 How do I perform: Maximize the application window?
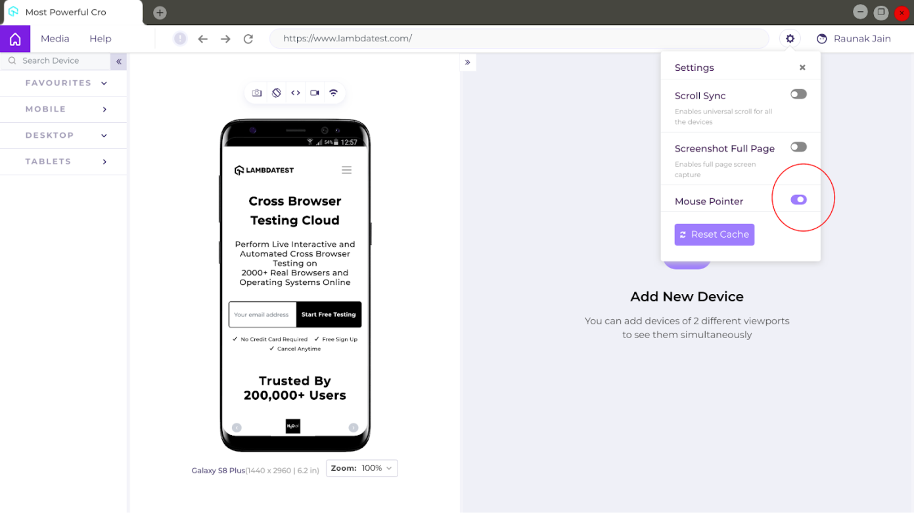click(x=881, y=12)
